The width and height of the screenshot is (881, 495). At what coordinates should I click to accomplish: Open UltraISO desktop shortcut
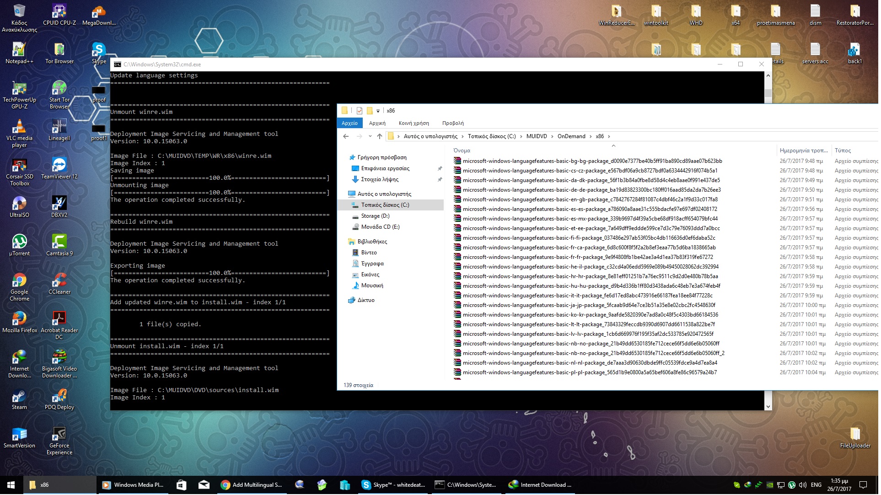pos(19,207)
